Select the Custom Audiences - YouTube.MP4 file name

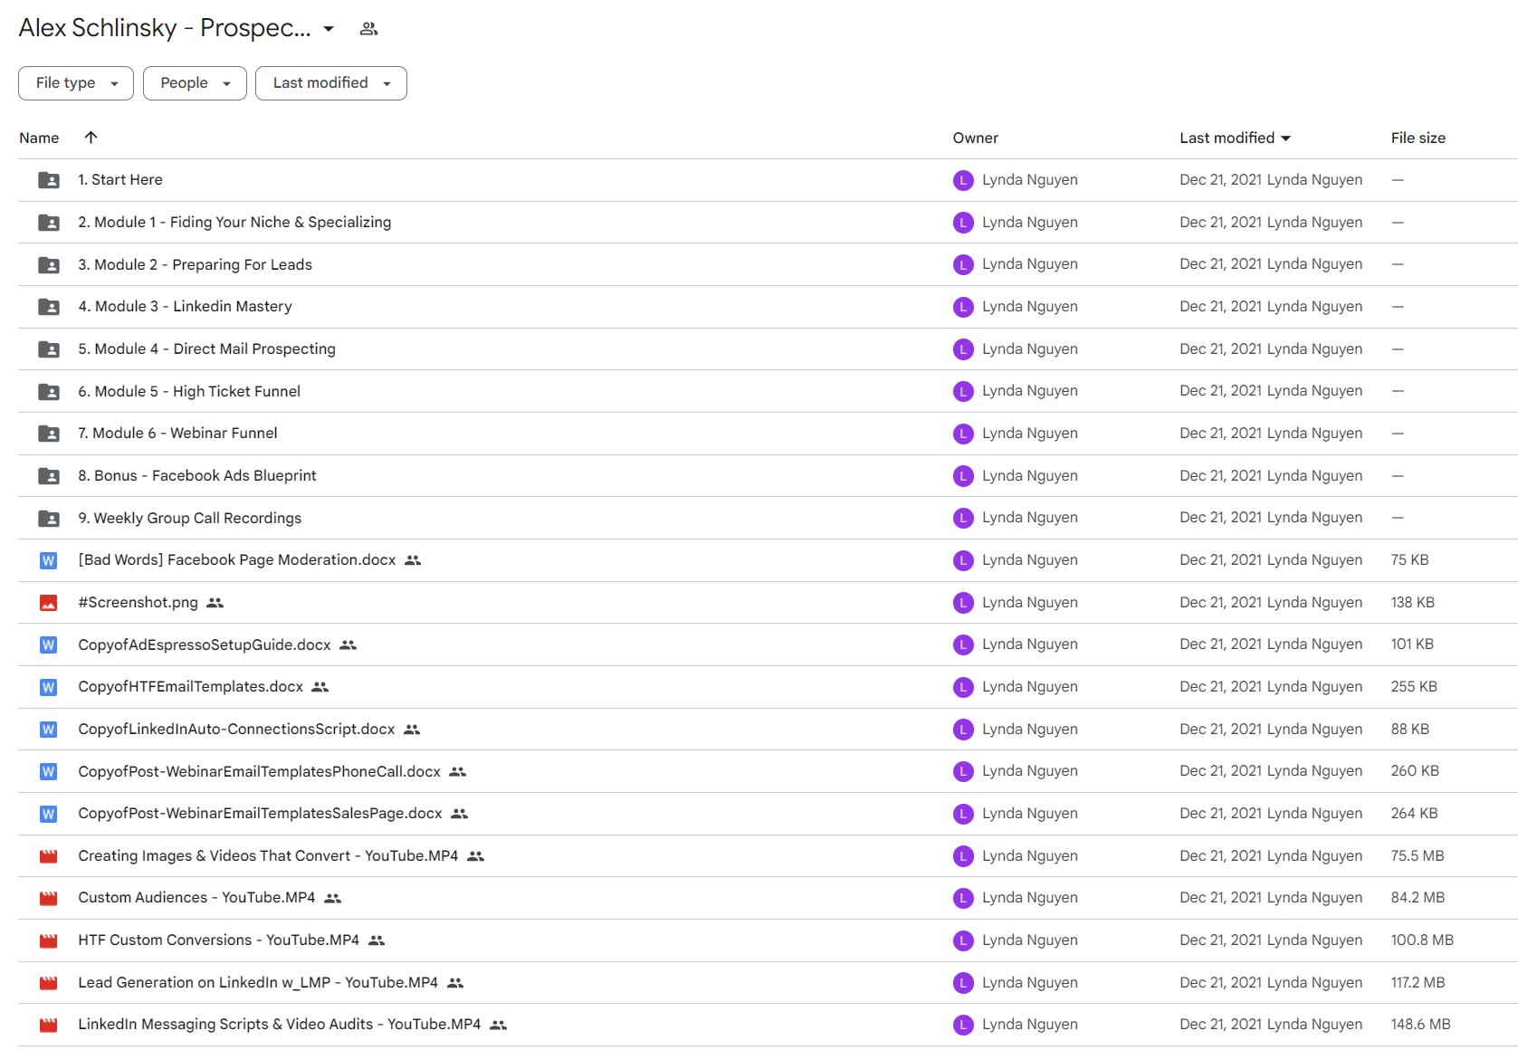coord(196,898)
